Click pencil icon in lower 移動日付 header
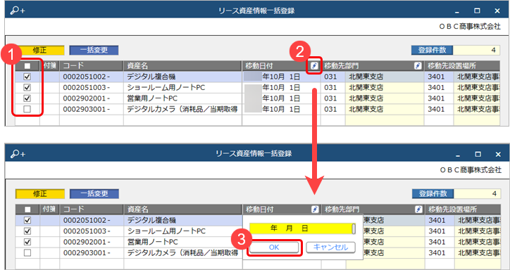 click(x=314, y=210)
